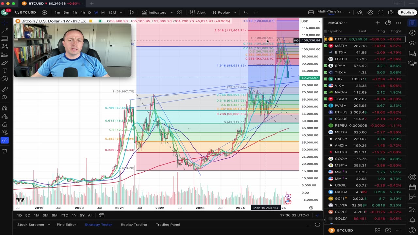Enter fullscreen mode
418x235 pixels.
(381, 12)
